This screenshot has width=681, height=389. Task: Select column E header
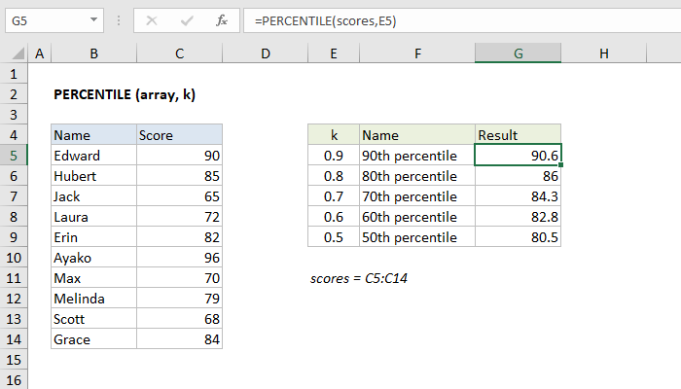(x=334, y=53)
